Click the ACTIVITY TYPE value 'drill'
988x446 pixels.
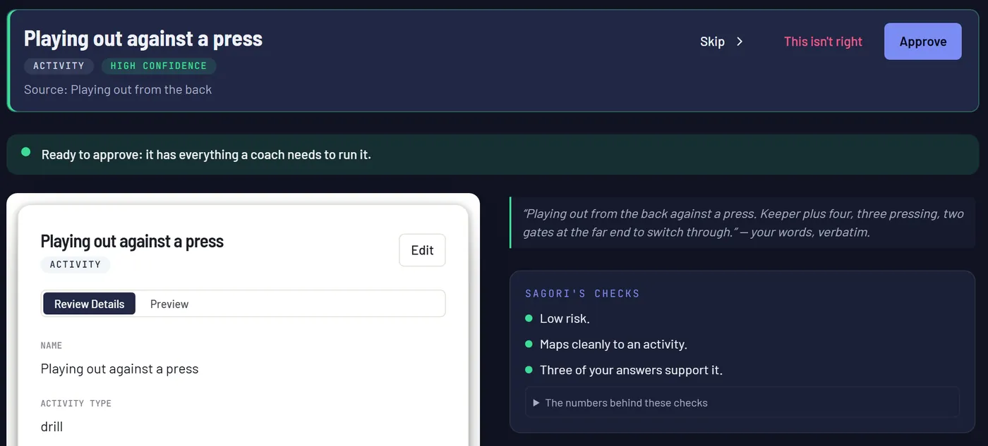click(52, 426)
